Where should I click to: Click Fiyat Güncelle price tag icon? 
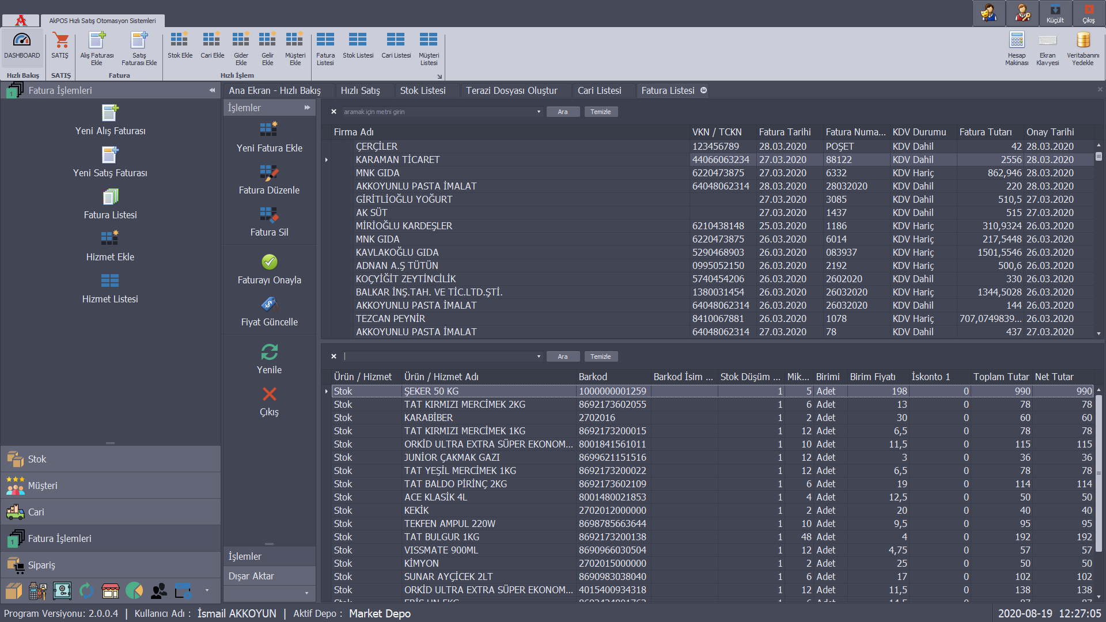pos(269,304)
